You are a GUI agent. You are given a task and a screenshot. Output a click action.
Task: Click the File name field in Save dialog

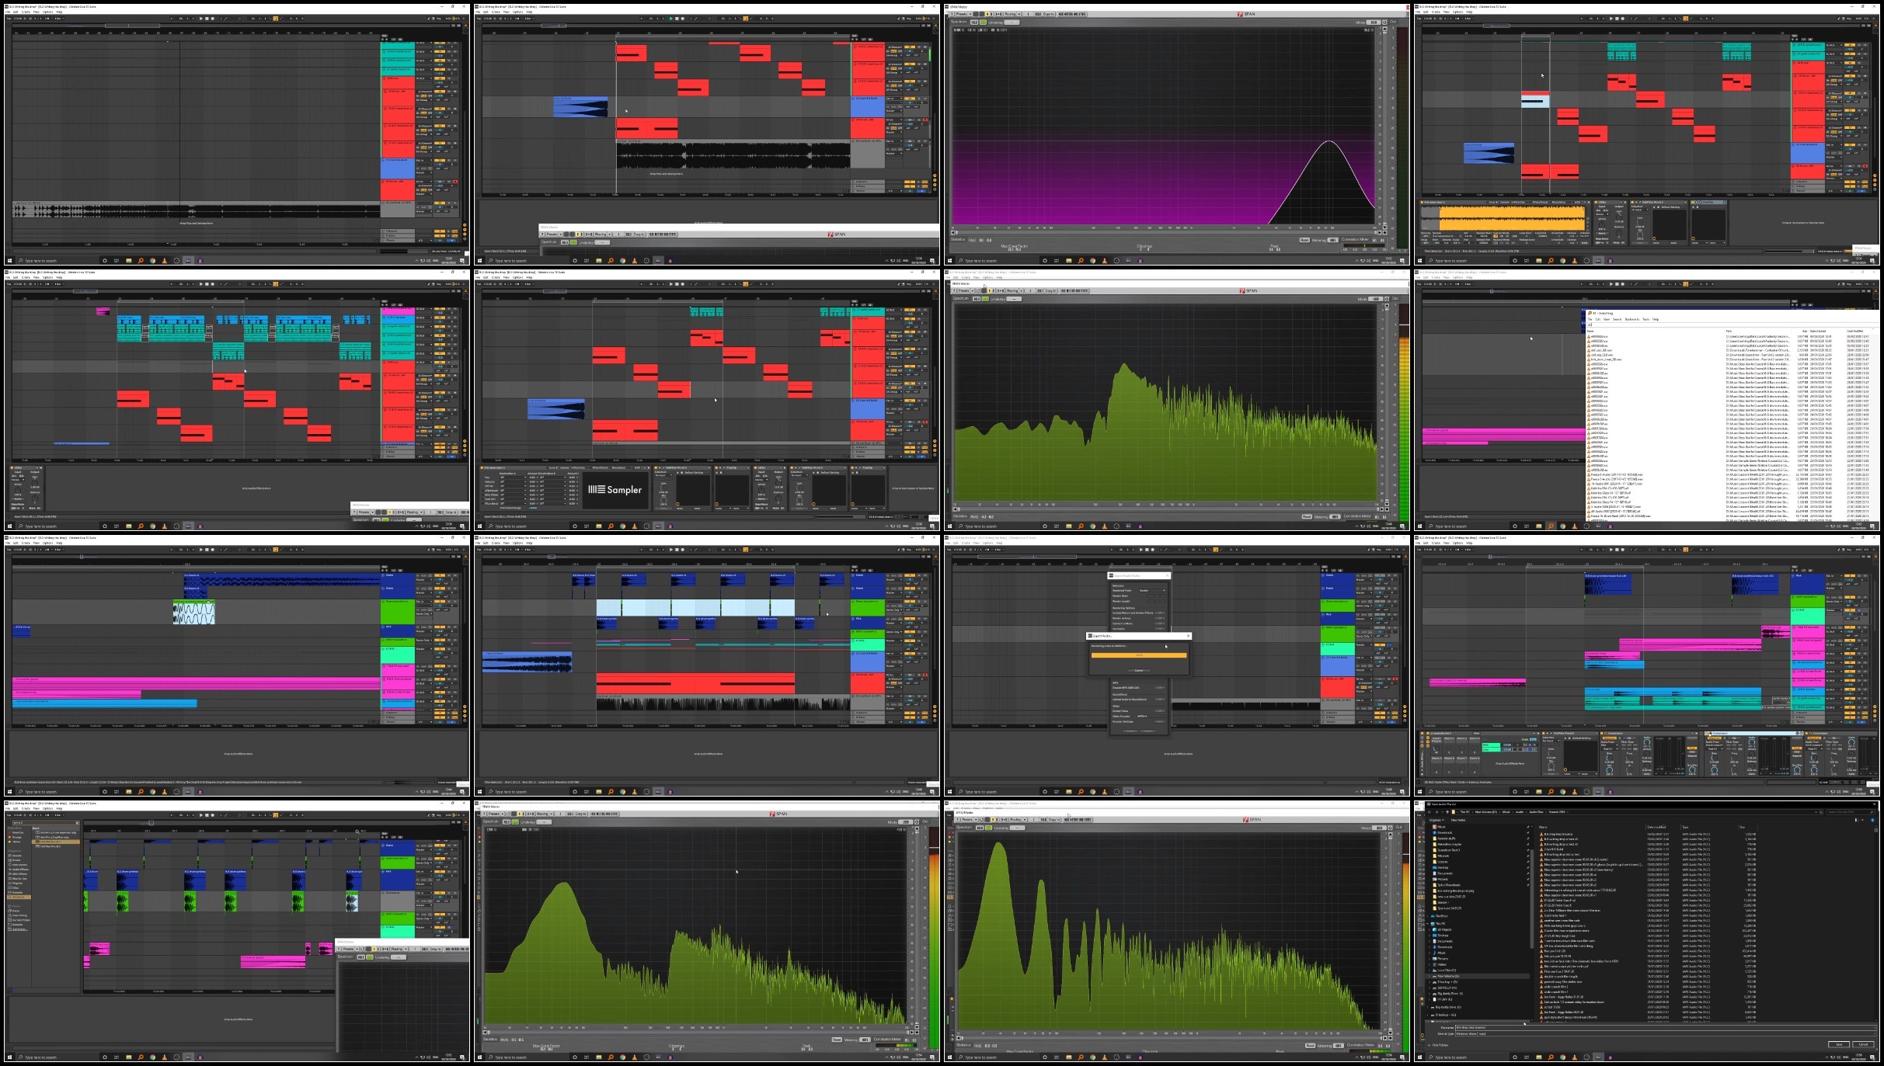(x=1666, y=1028)
